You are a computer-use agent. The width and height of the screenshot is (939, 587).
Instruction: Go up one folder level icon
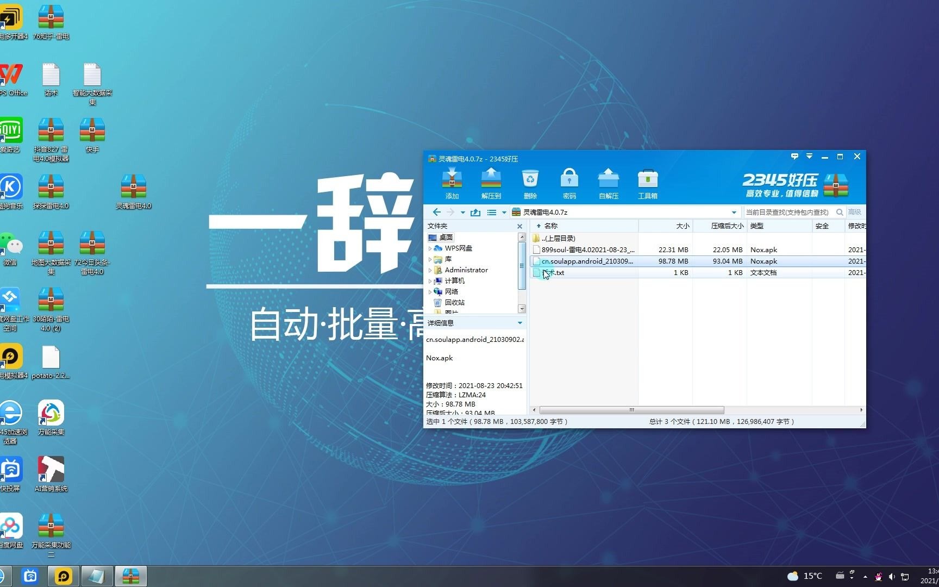475,212
